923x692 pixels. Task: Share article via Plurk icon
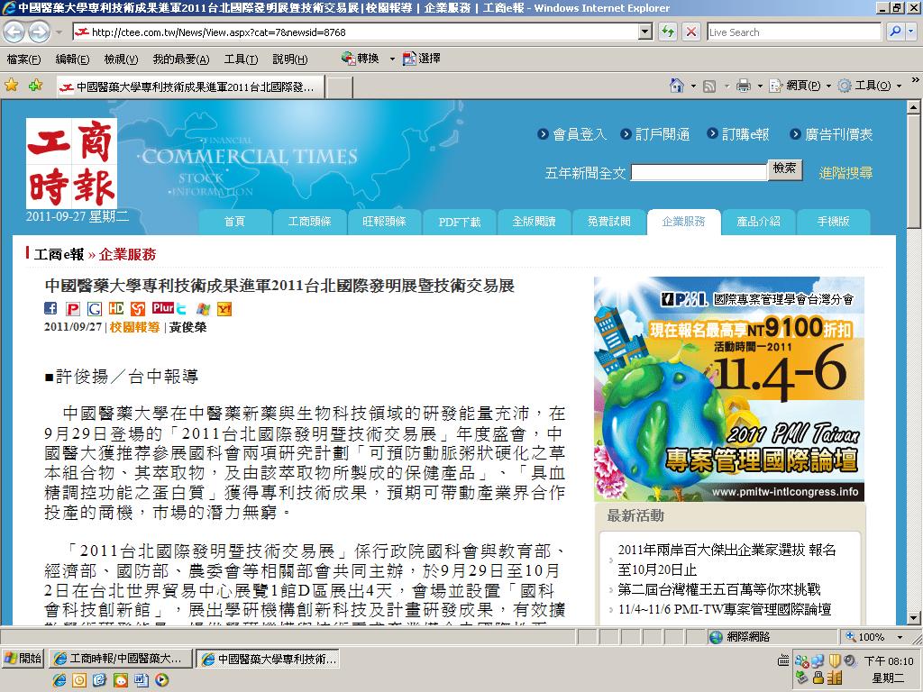[162, 308]
